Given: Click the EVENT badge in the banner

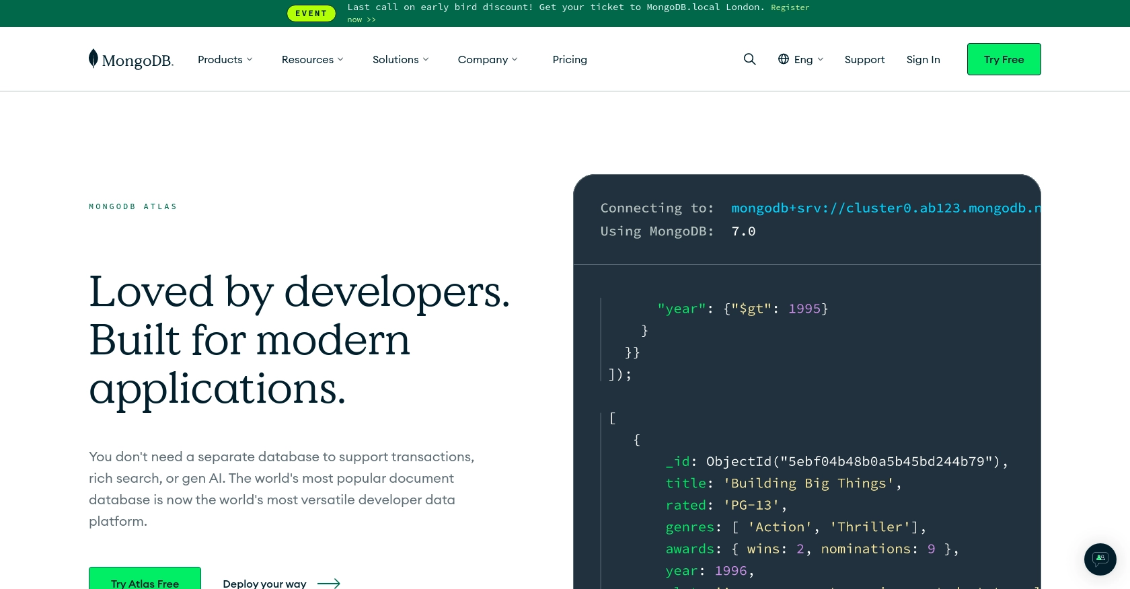Looking at the screenshot, I should tap(311, 13).
